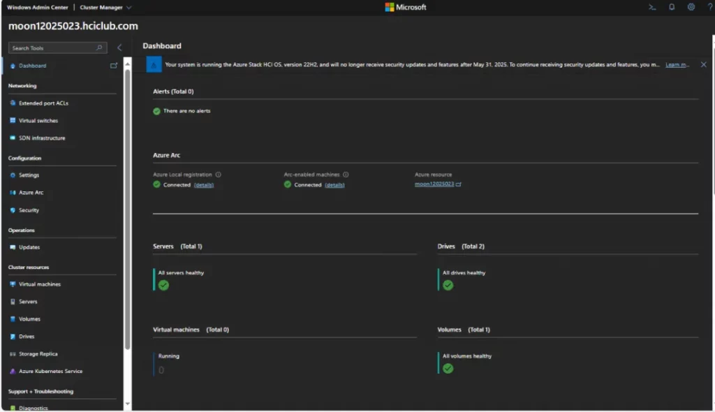Open Storage Replica from sidebar
Screen dimensions: 715x412
click(x=38, y=354)
